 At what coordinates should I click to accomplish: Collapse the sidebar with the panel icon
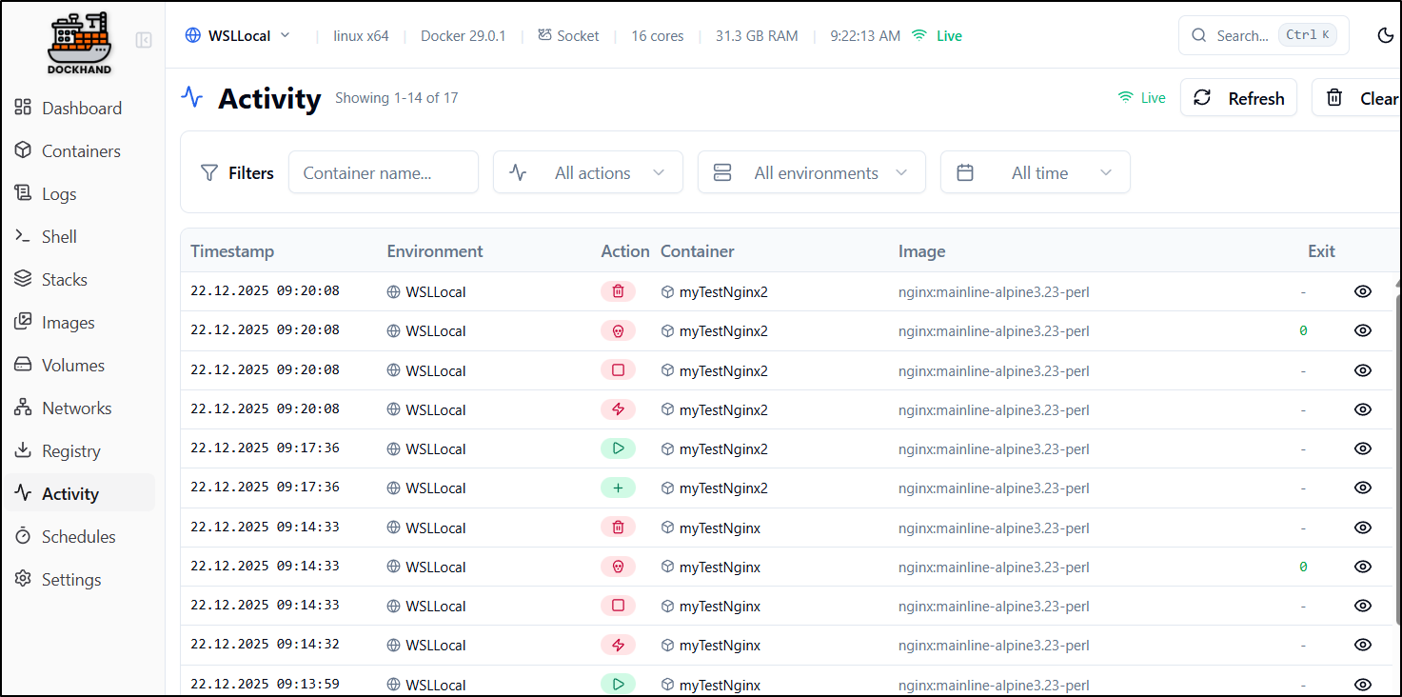coord(144,40)
